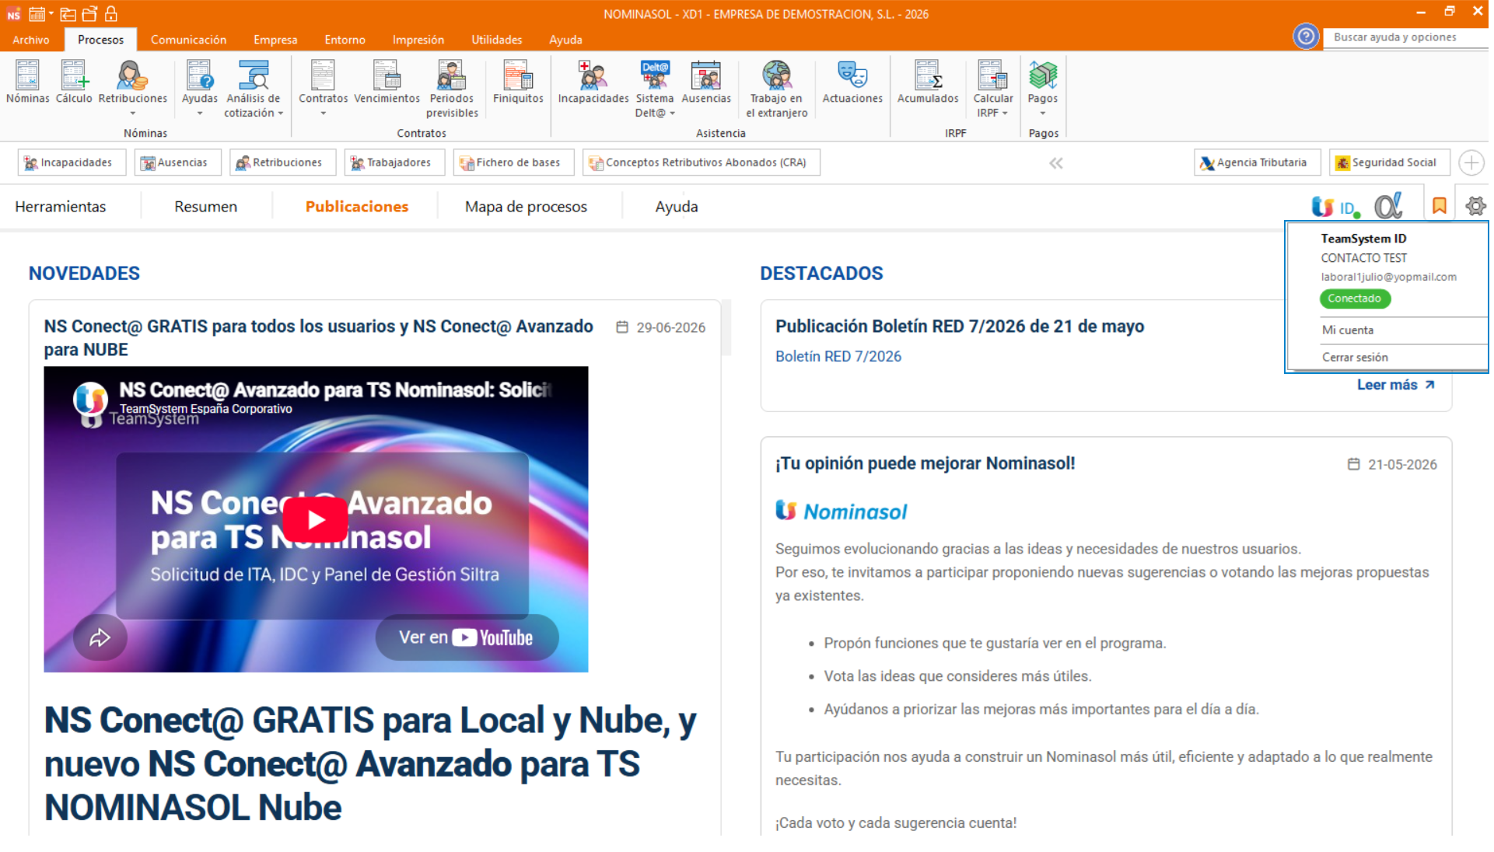
Task: Open Acumulados in the IRPF group
Action: click(928, 82)
